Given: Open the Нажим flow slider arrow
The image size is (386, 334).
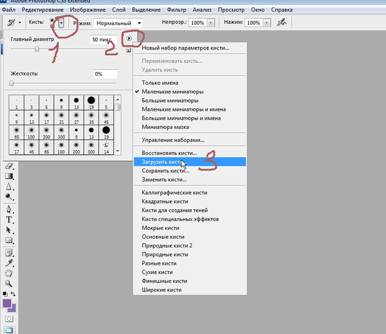Looking at the screenshot, I should tap(266, 22).
